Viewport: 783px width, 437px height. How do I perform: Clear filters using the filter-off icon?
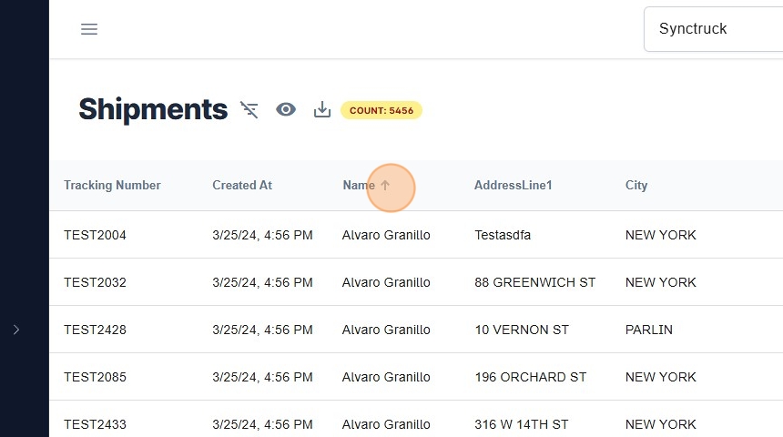pos(249,110)
